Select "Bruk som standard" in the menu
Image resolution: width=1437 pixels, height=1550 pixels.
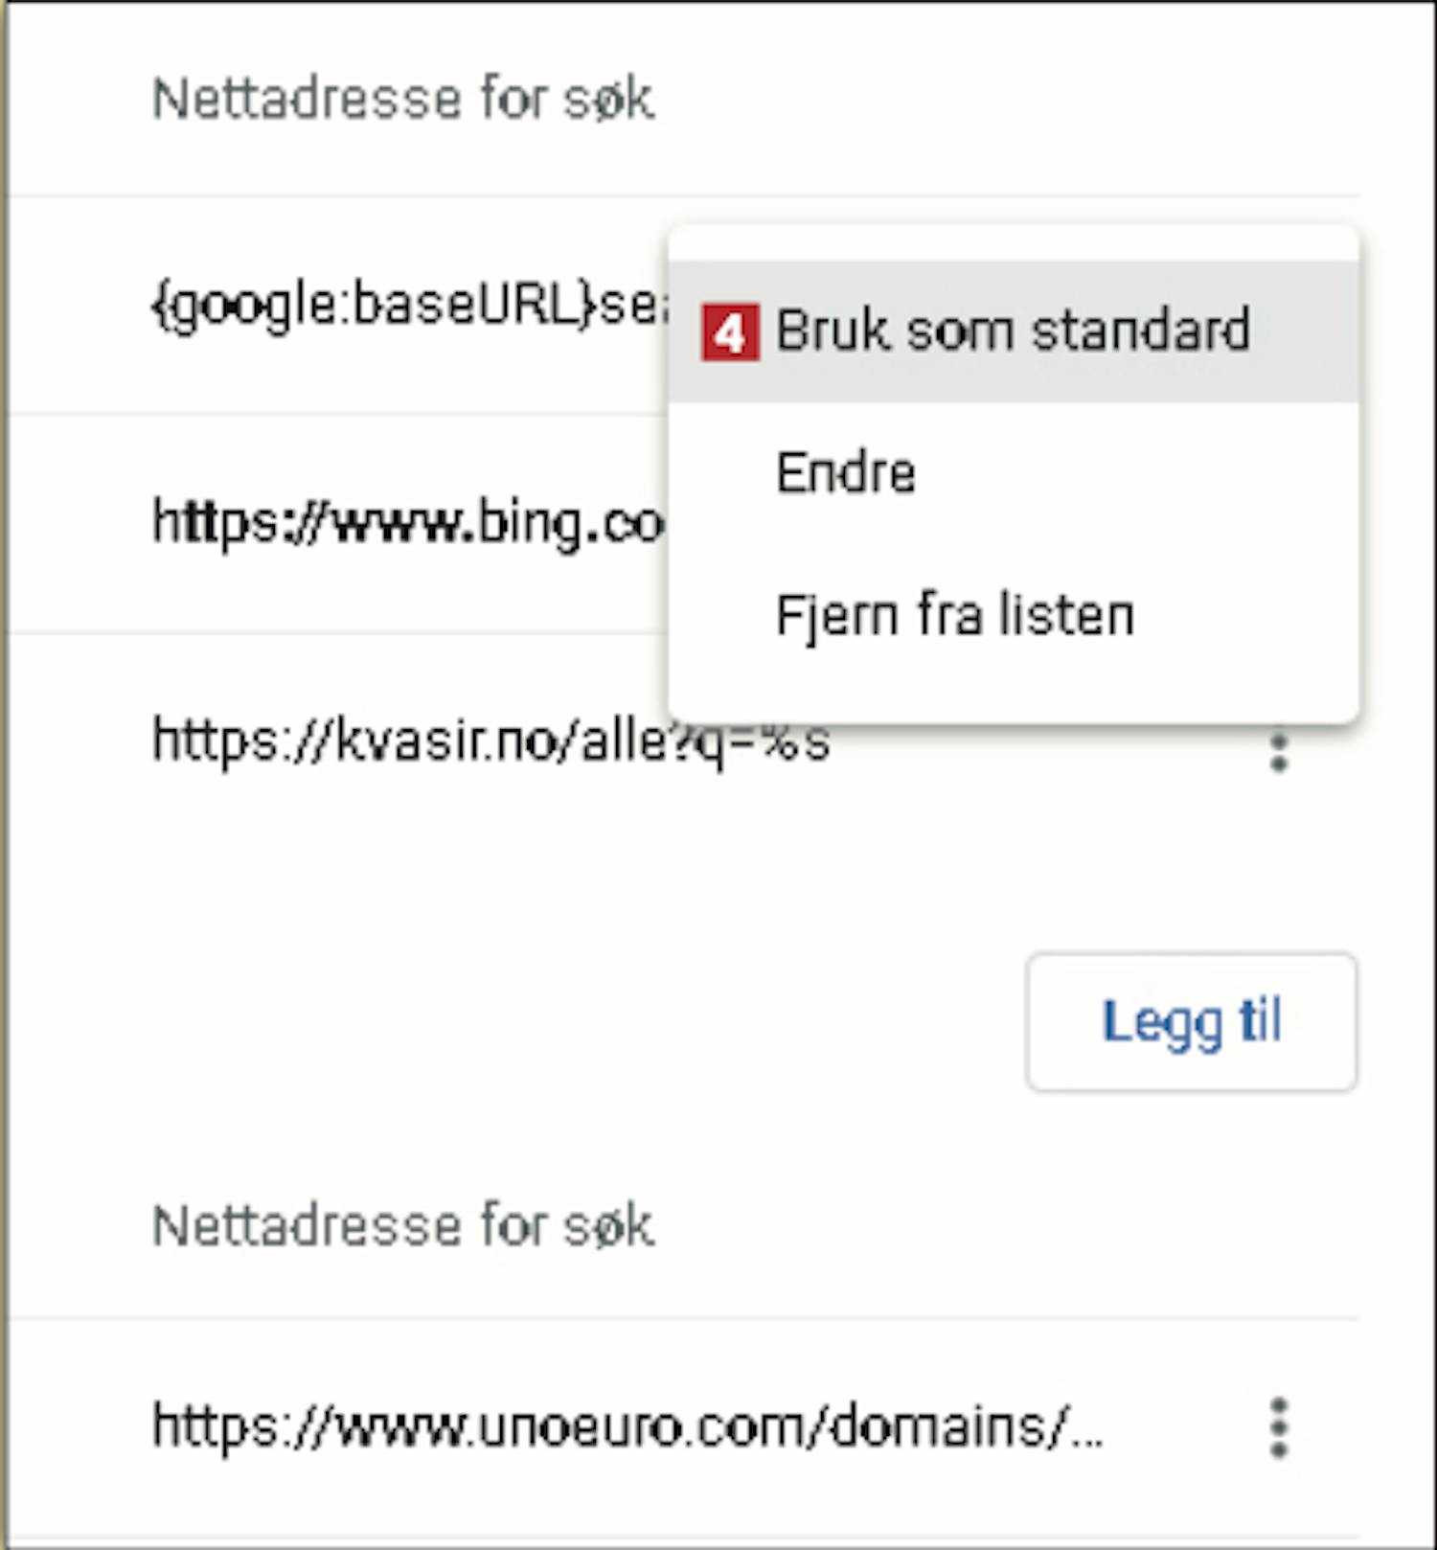tap(1012, 331)
